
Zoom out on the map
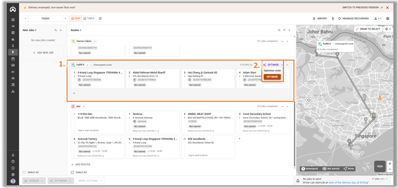pyautogui.click(x=390, y=169)
